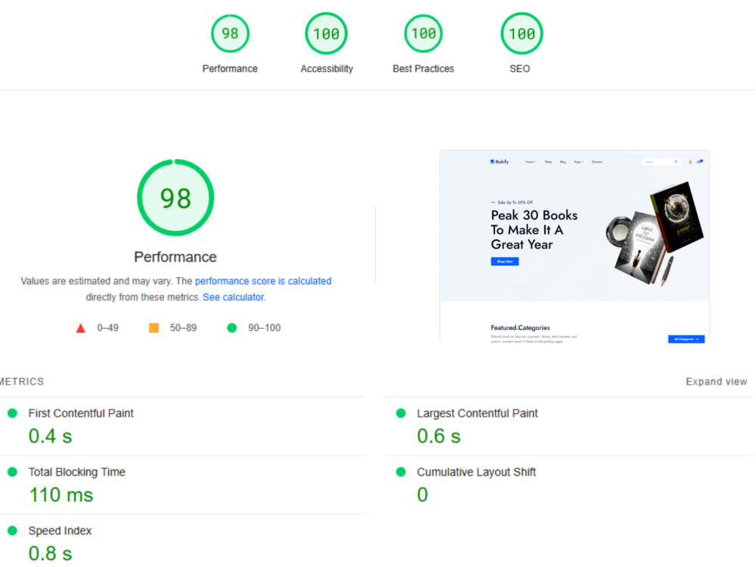The height and width of the screenshot is (567, 756).
Task: Click the Best Practices score gauge at top
Action: [423, 33]
